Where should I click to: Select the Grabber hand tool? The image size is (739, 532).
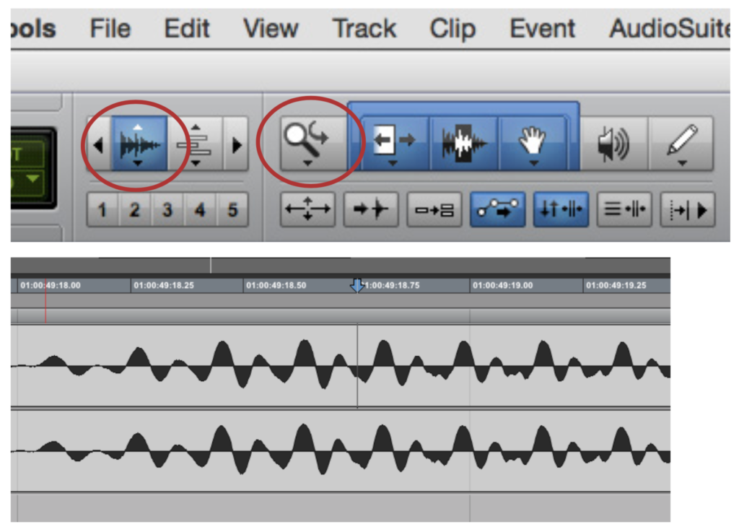pyautogui.click(x=533, y=143)
